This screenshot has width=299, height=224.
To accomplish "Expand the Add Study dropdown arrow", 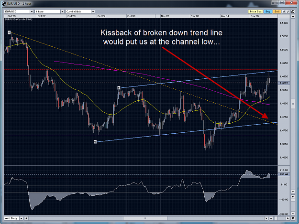I will pos(22,218).
